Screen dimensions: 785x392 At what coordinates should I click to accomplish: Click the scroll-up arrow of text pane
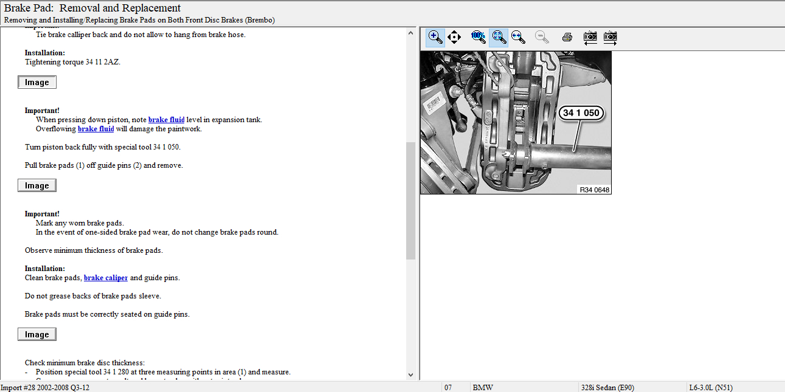[410, 32]
